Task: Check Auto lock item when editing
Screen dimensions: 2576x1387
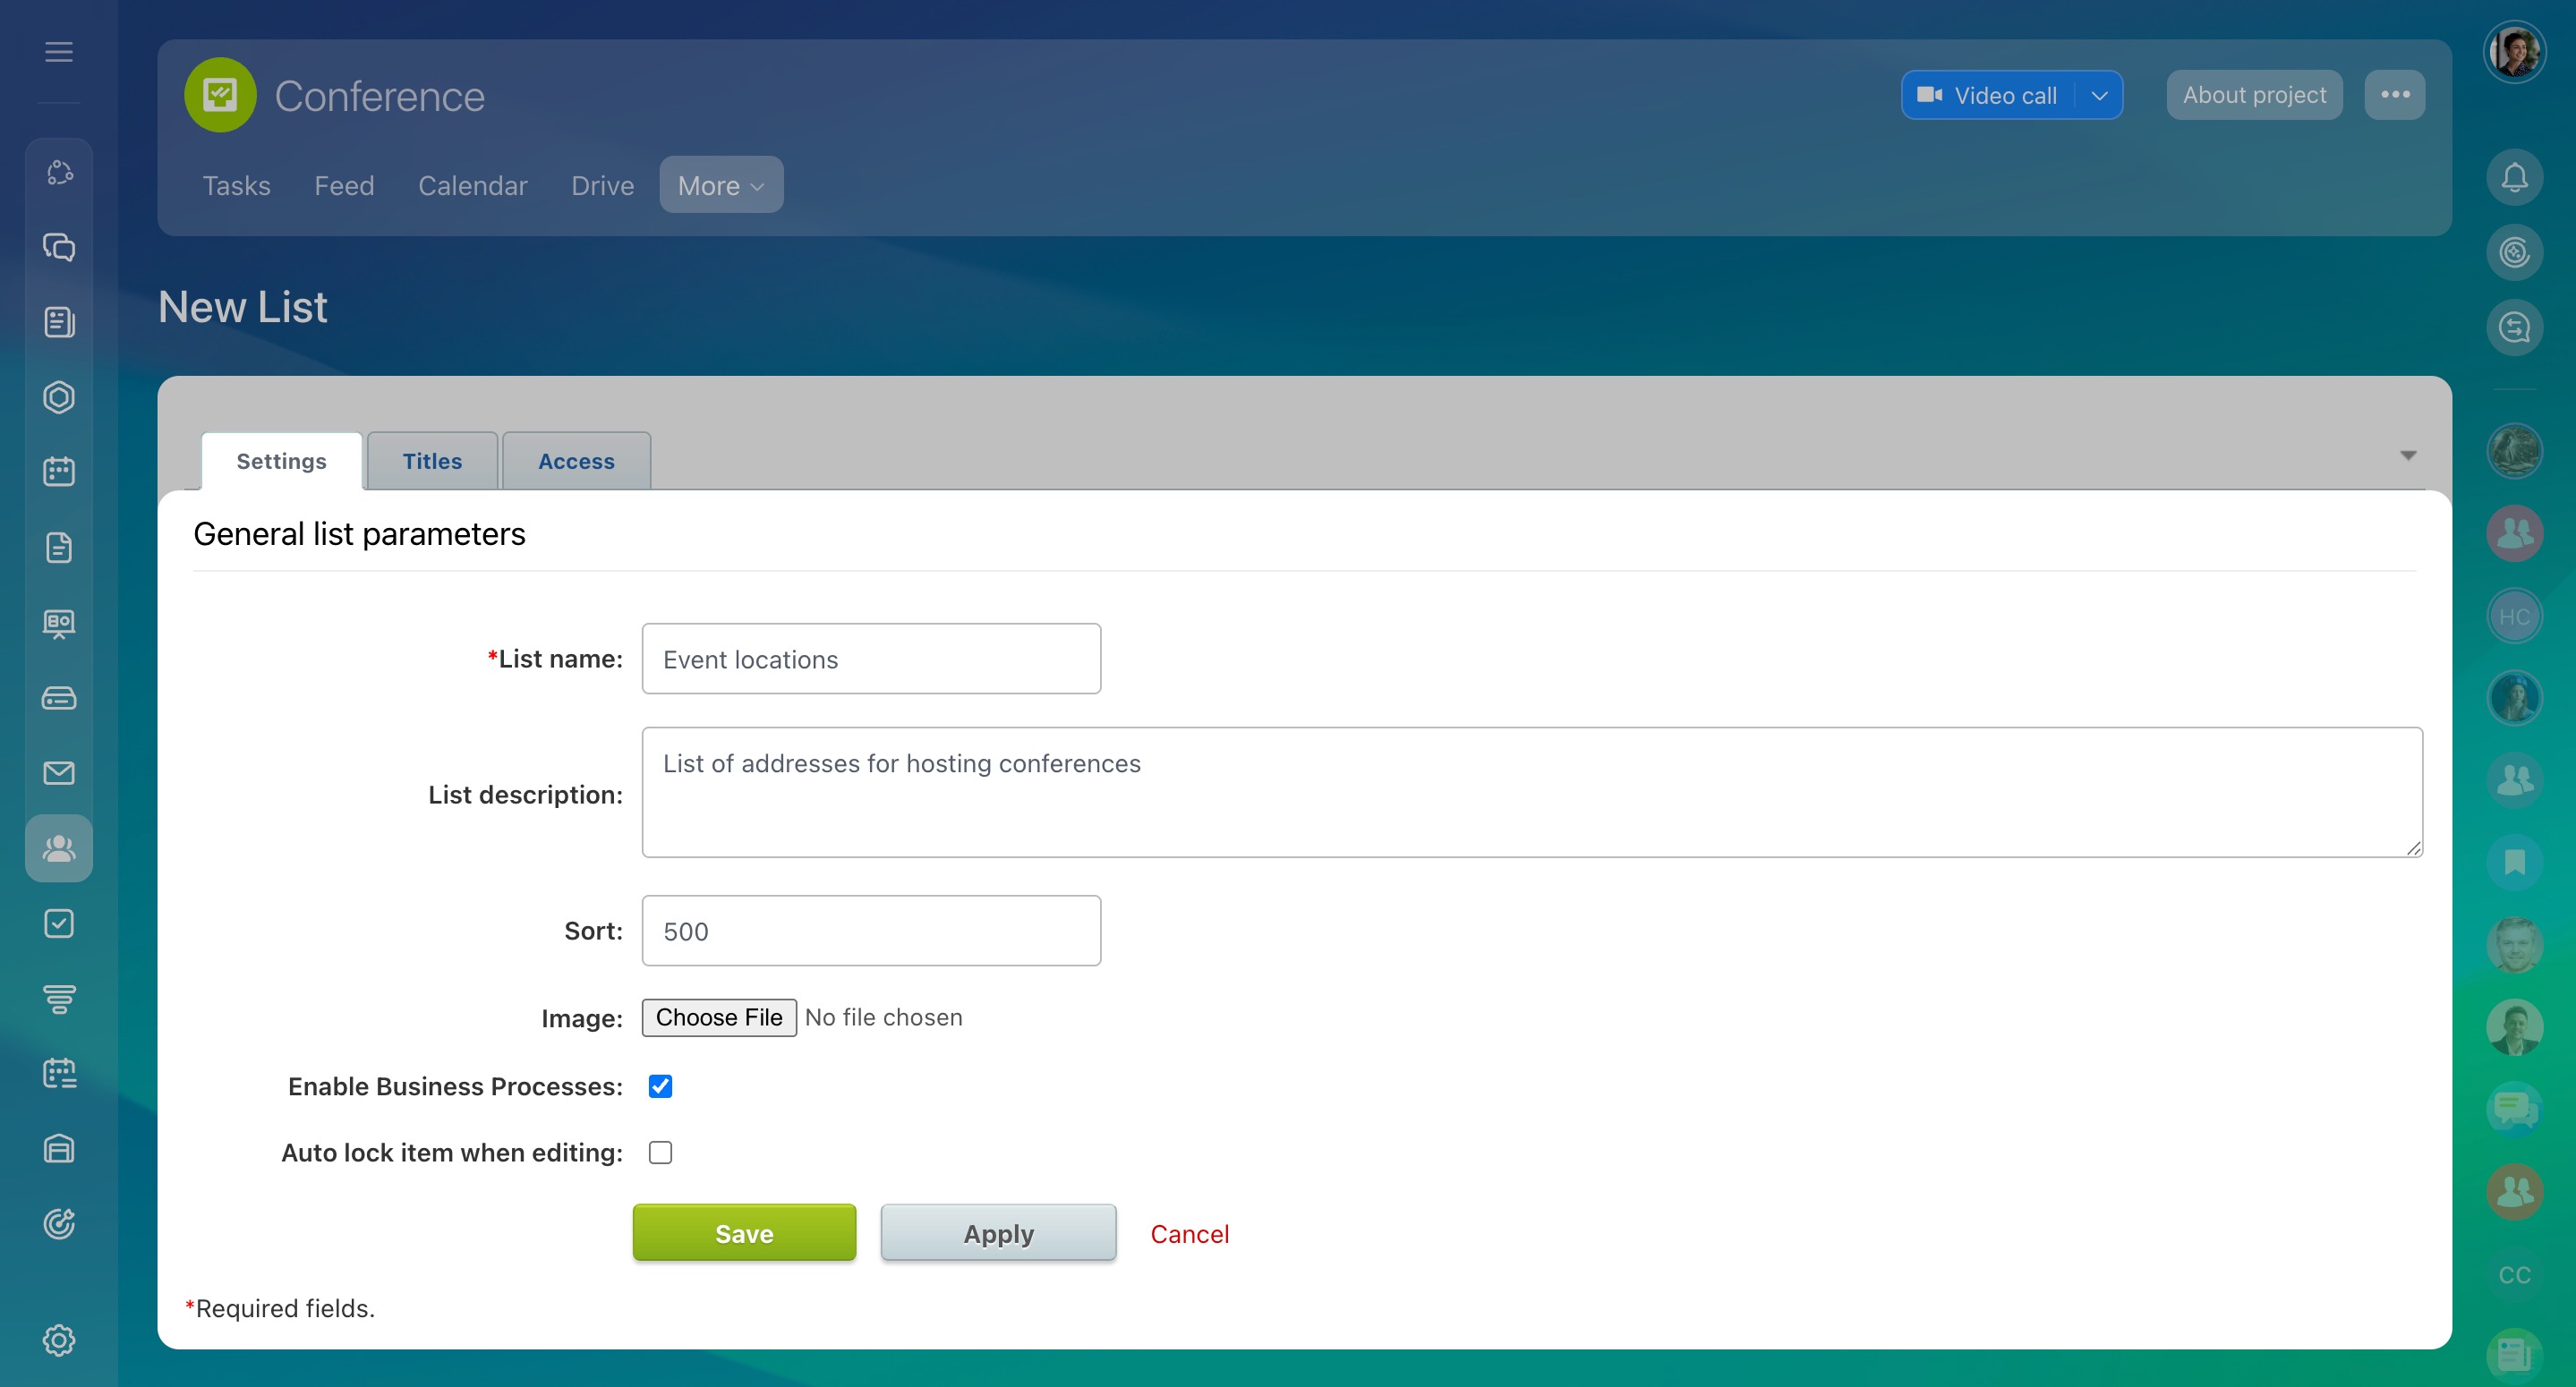Action: click(x=660, y=1152)
